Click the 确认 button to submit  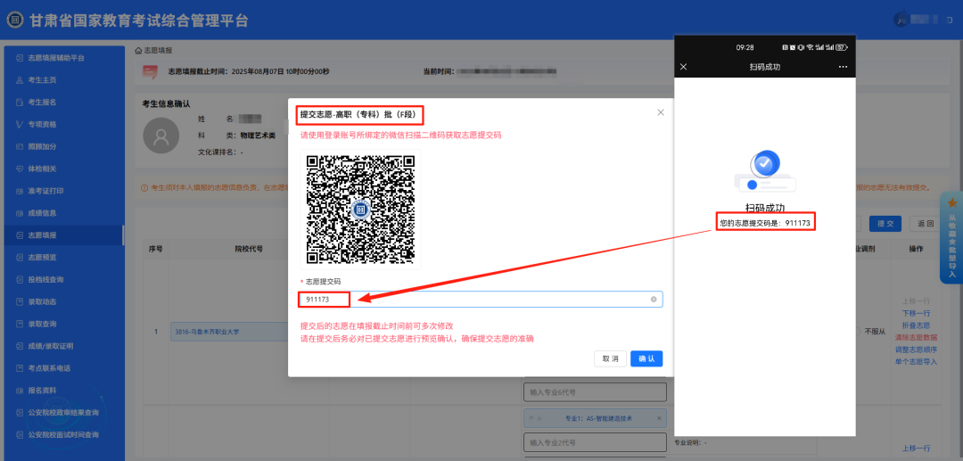point(646,358)
